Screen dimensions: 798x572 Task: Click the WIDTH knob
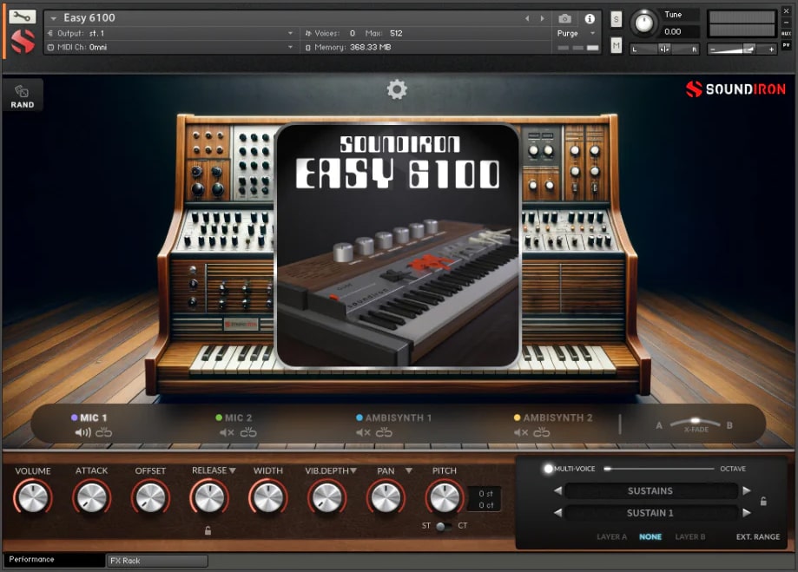pos(267,497)
